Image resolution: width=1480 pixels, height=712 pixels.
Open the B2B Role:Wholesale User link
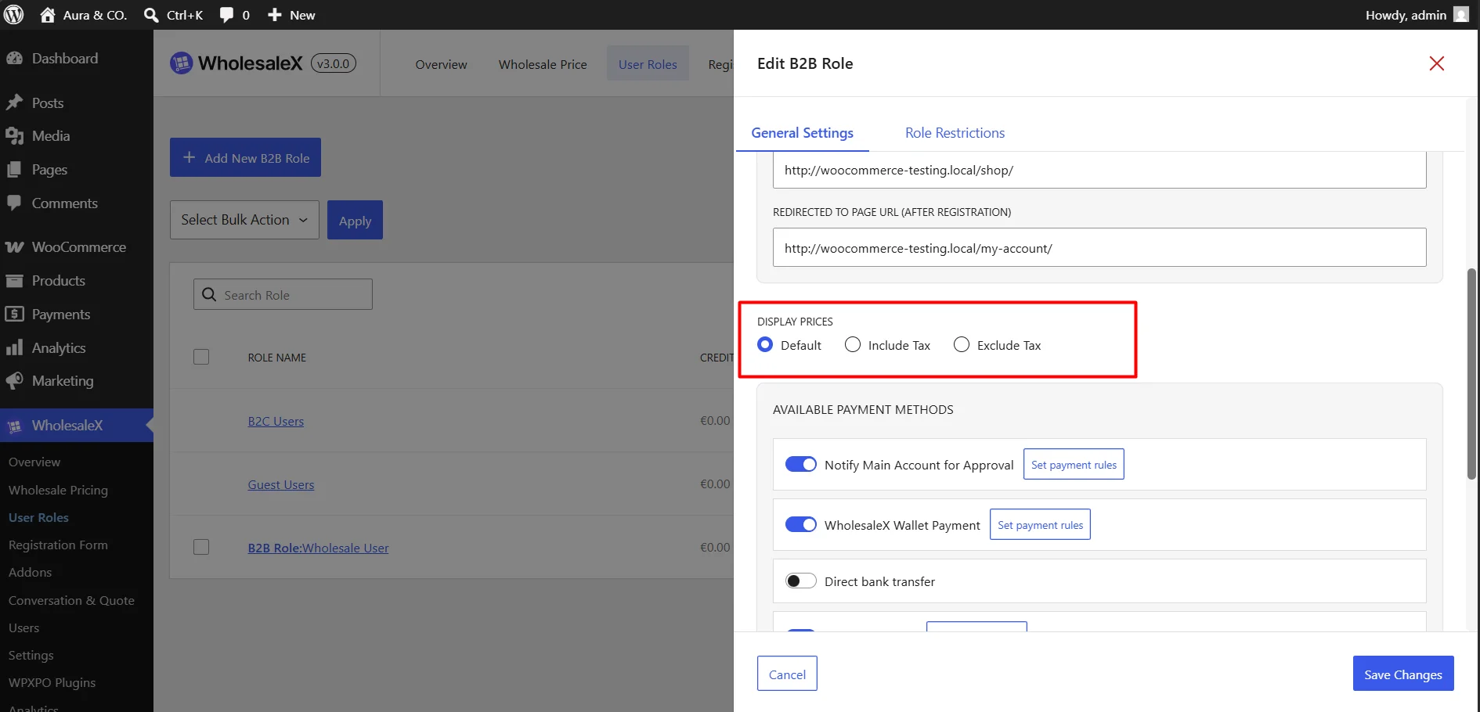point(318,548)
